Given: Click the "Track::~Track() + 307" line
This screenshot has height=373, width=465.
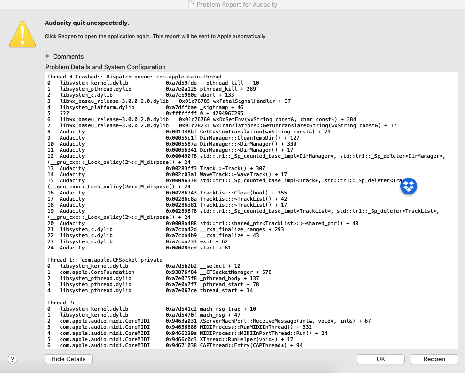Looking at the screenshot, I should (x=156, y=168).
